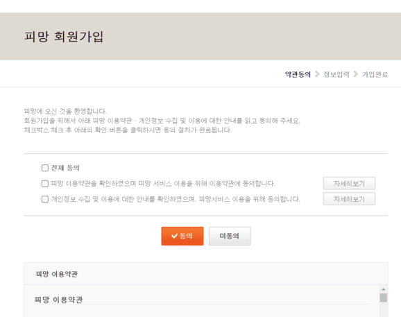Image resolution: width=401 pixels, height=317 pixels.
Task: Check the 전체 동의 checkbox
Action: click(45, 168)
